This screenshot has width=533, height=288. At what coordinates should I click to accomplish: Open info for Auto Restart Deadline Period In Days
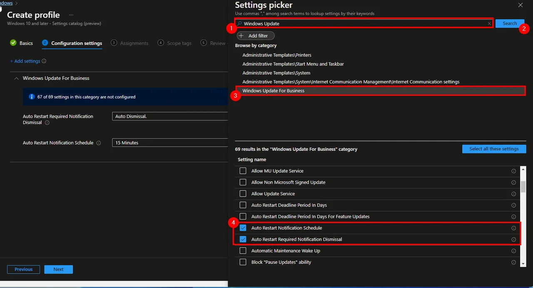tap(513, 205)
